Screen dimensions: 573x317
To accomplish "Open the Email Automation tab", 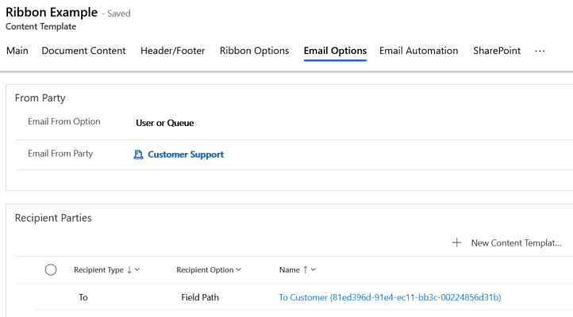I will point(418,51).
